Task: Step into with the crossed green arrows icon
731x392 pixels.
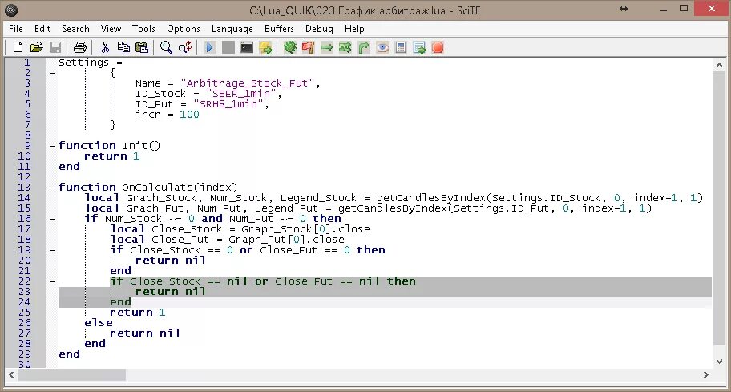Action: [345, 47]
